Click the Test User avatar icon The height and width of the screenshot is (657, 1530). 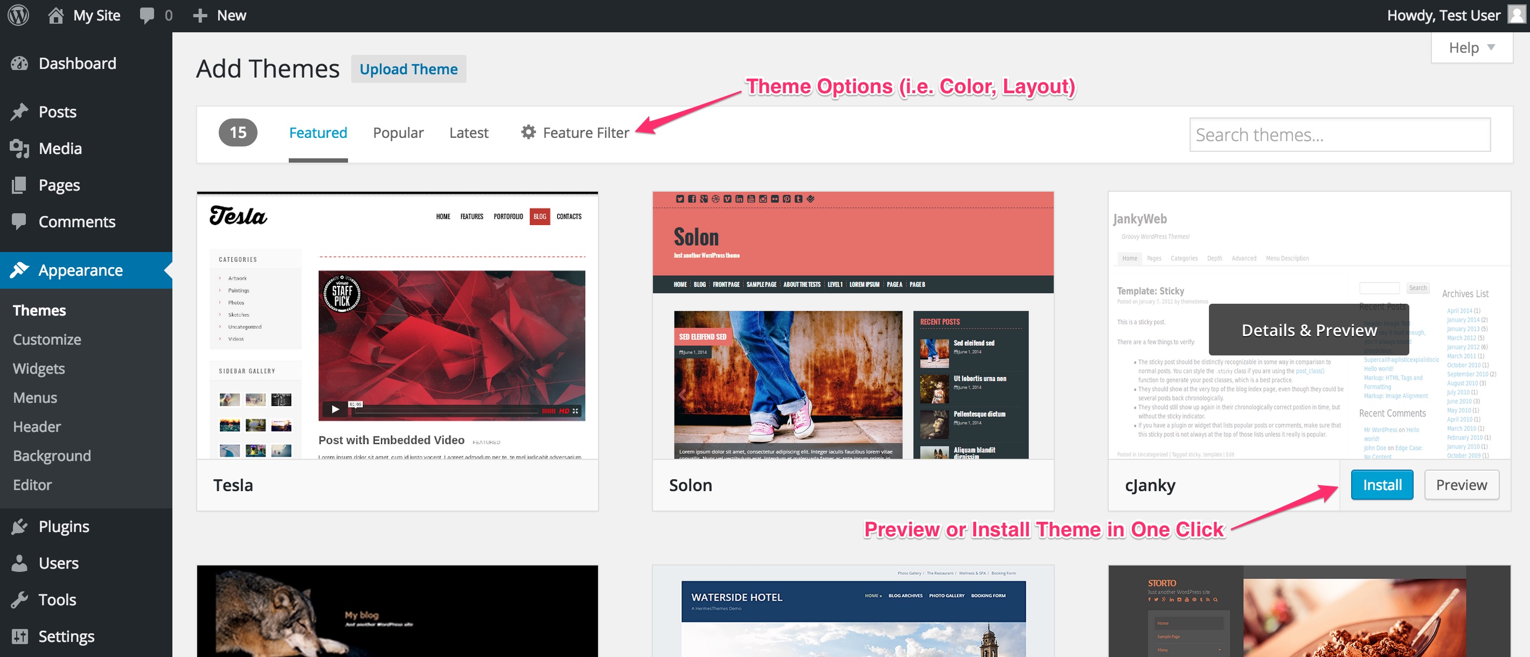[x=1517, y=15]
